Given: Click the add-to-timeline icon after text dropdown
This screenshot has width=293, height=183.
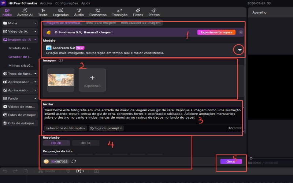Looking at the screenshot, I should coord(96,171).
